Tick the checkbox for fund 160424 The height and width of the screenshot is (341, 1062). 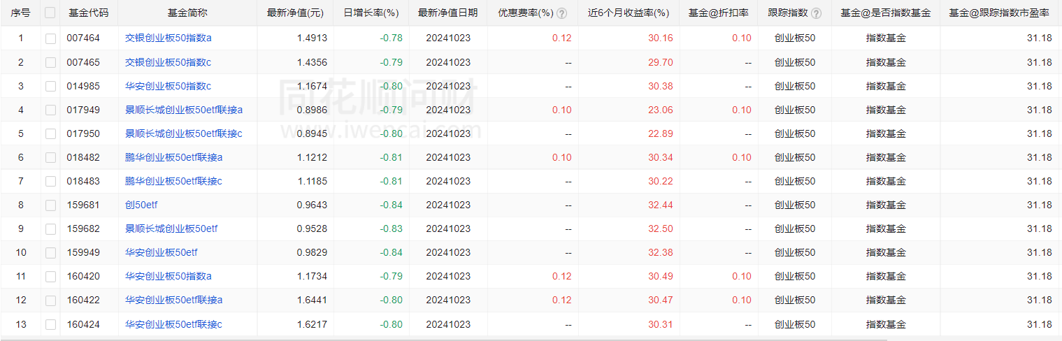tap(50, 324)
